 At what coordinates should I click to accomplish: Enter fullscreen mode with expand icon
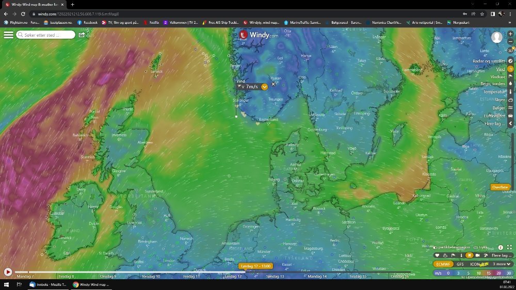click(x=509, y=247)
